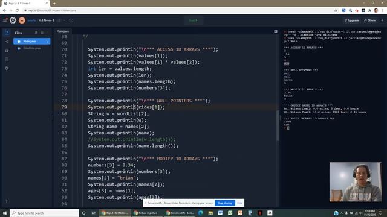The height and width of the screenshot is (217, 387).
Task: Open the repl title three-dot menu
Action: click(x=59, y=20)
